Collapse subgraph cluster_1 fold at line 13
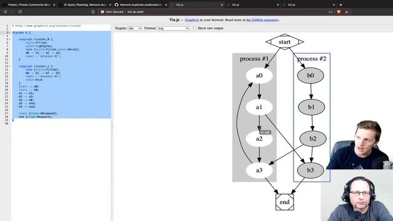The image size is (393, 221). 10,66
